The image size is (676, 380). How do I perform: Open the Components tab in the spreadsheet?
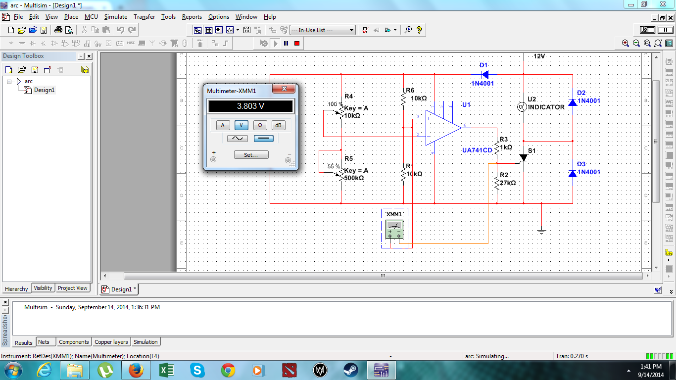coord(74,342)
